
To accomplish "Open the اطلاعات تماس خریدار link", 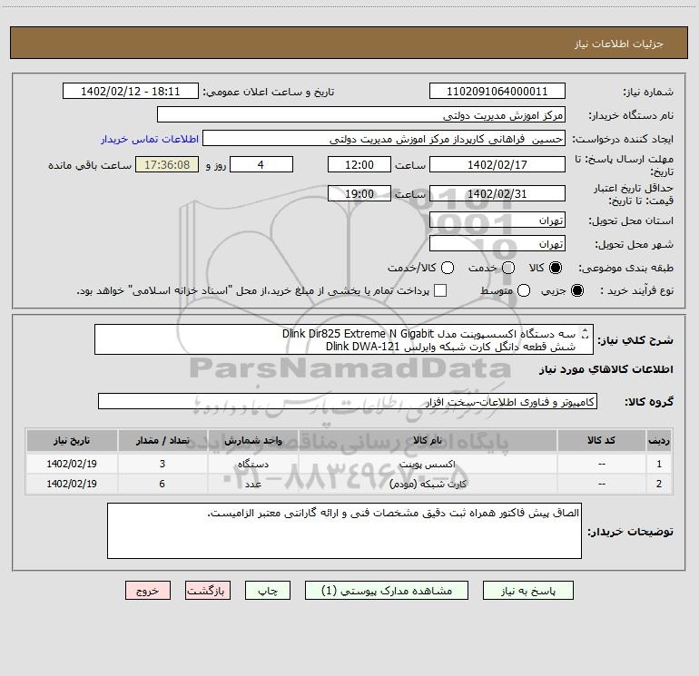I will point(150,139).
